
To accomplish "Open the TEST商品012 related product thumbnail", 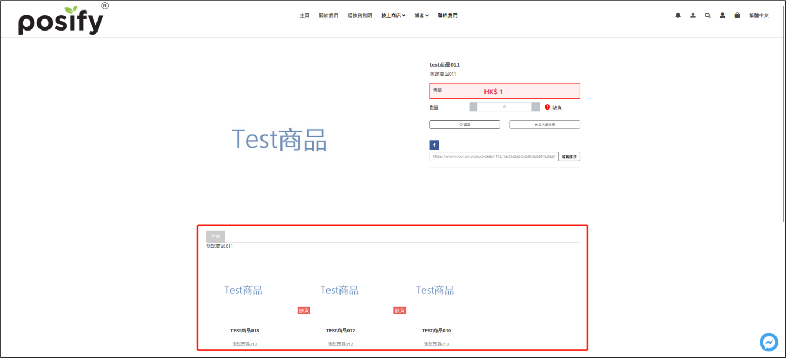I will 339,291.
